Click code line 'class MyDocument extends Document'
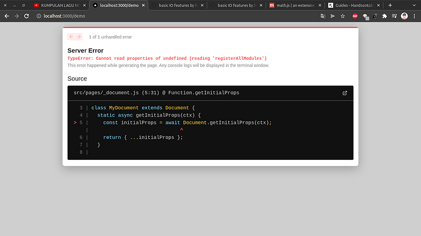The width and height of the screenshot is (421, 236). (x=143, y=108)
